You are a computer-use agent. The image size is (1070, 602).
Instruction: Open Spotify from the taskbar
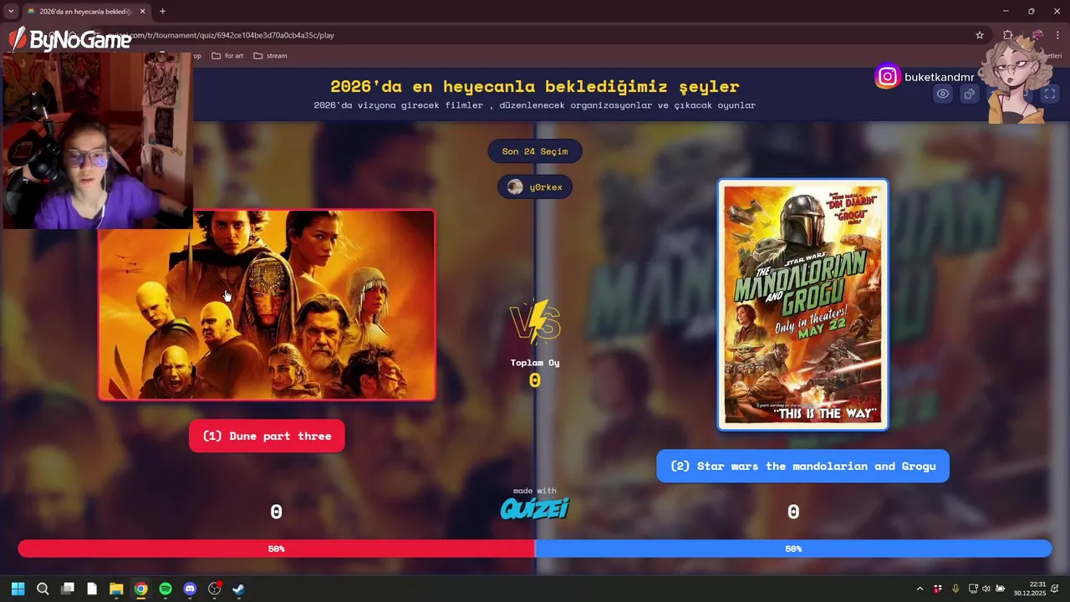click(166, 589)
